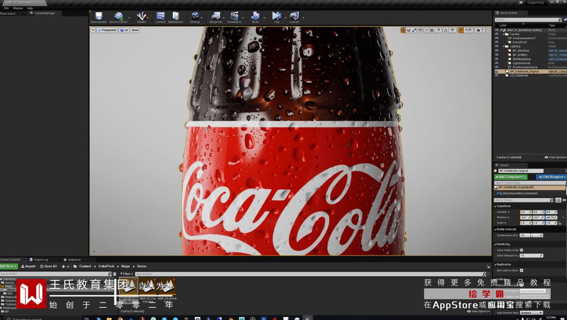Open the Content browser toolbar icon

click(x=160, y=16)
